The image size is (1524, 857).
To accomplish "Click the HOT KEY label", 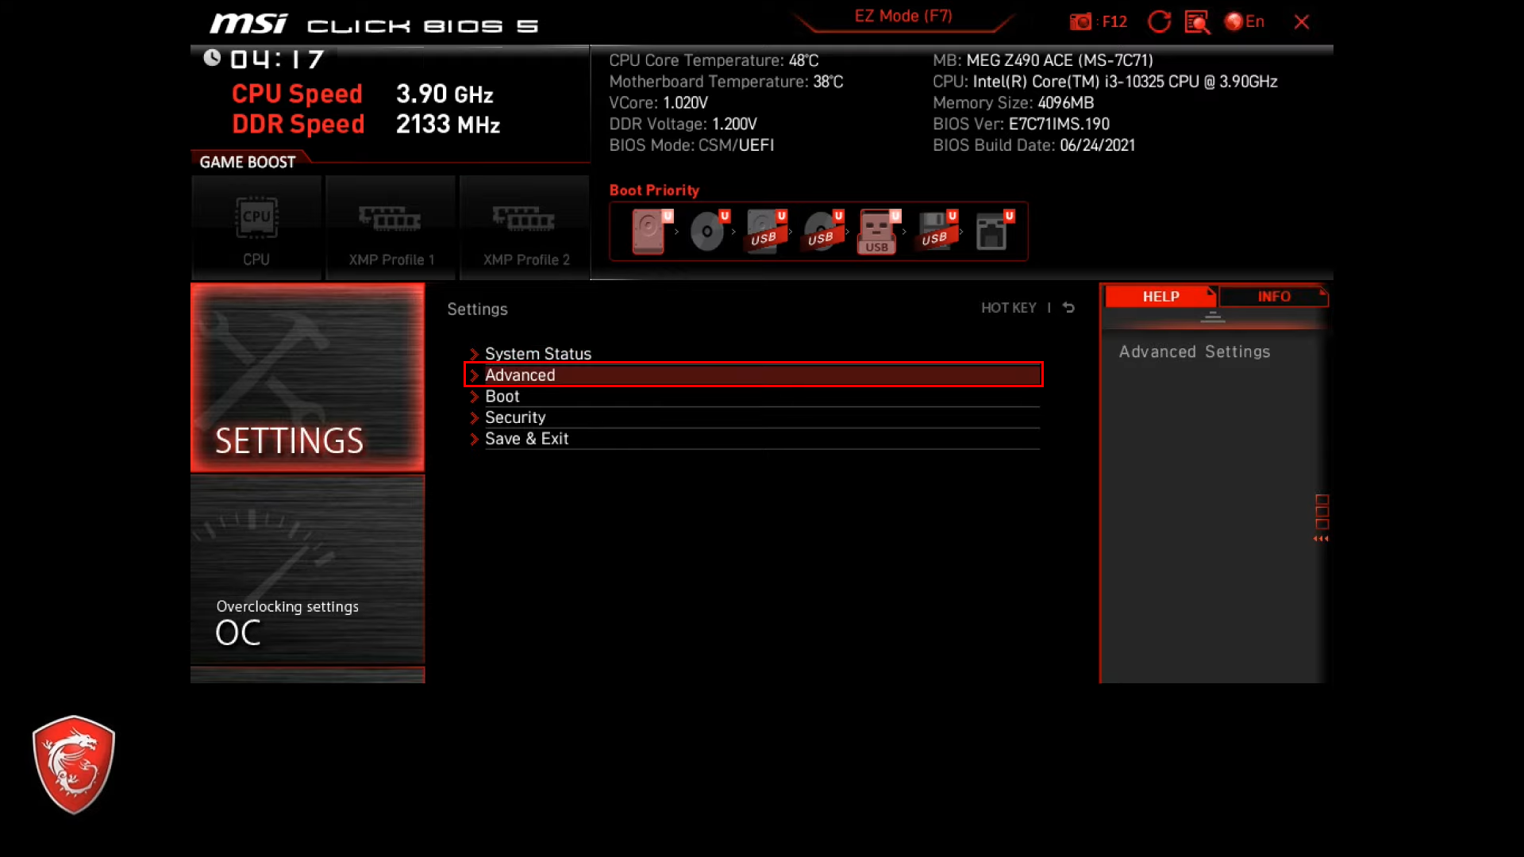I will pyautogui.click(x=1008, y=308).
